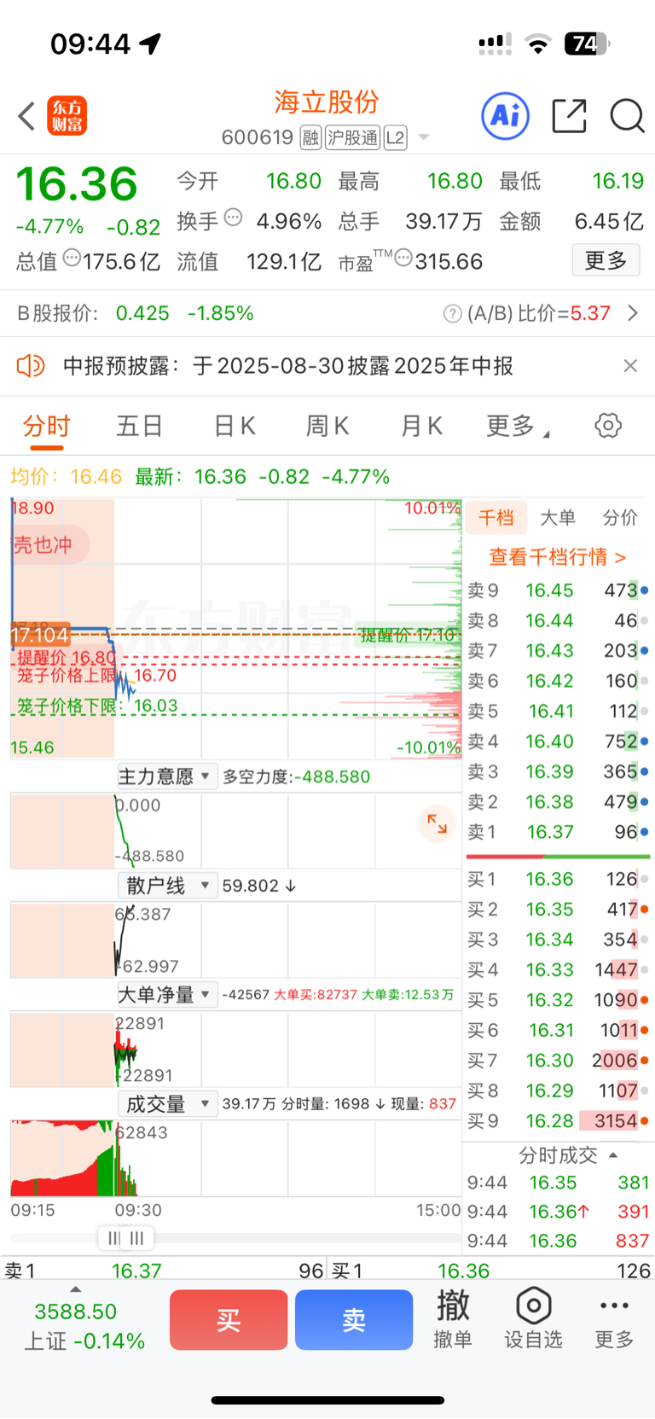Tap the expand chart fullscreen icon
The image size is (655, 1419).
437,823
